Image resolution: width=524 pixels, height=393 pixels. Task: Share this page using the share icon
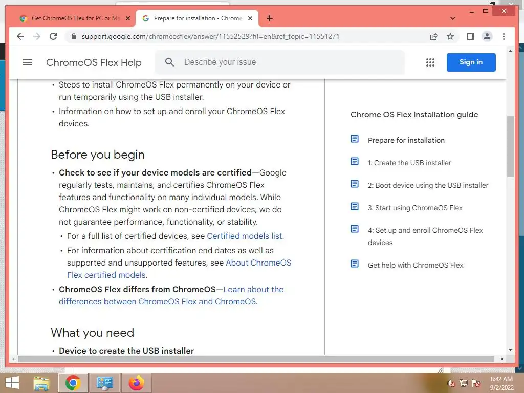pos(434,36)
